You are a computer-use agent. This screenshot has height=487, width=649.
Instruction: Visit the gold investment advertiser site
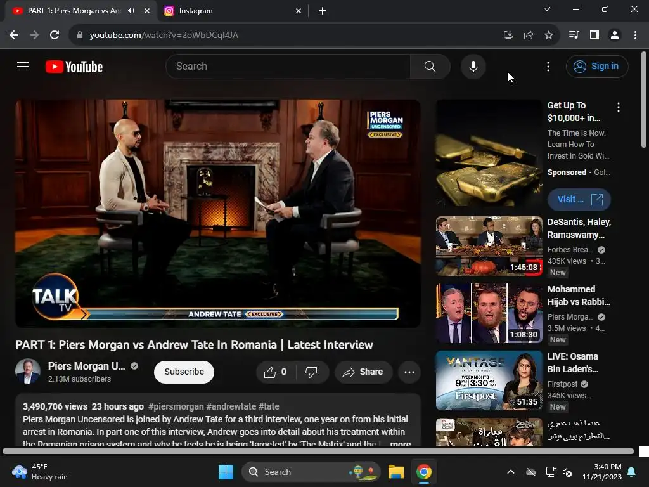579,199
